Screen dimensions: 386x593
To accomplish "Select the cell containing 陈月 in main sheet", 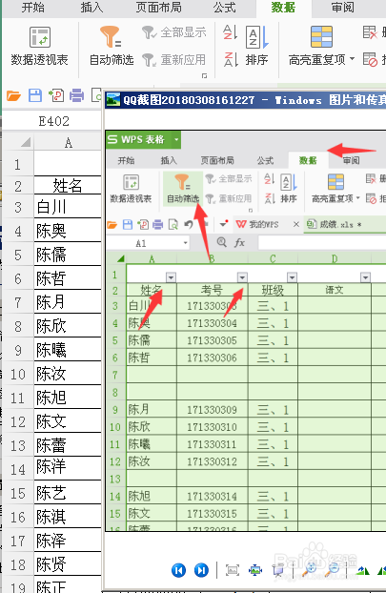I will pyautogui.click(x=68, y=302).
